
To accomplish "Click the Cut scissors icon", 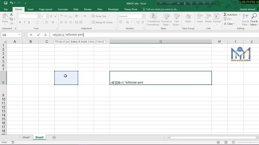I will click(11, 14).
